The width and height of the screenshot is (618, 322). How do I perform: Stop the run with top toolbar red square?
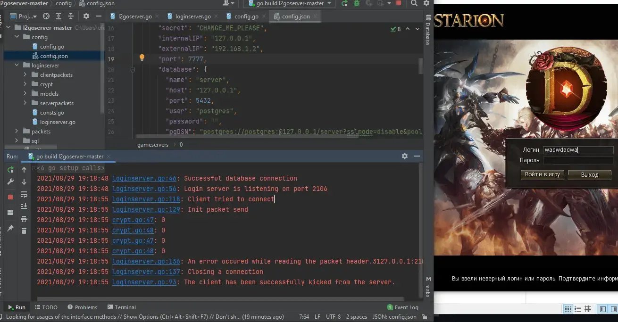tap(398, 3)
